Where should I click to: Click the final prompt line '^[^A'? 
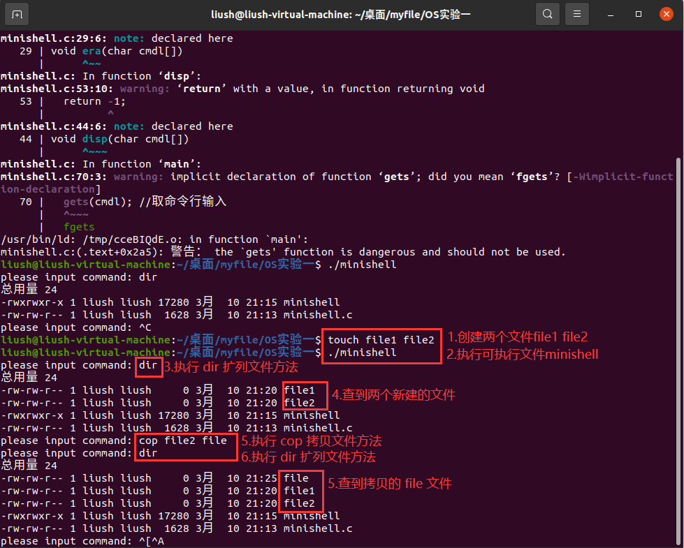tap(82, 541)
